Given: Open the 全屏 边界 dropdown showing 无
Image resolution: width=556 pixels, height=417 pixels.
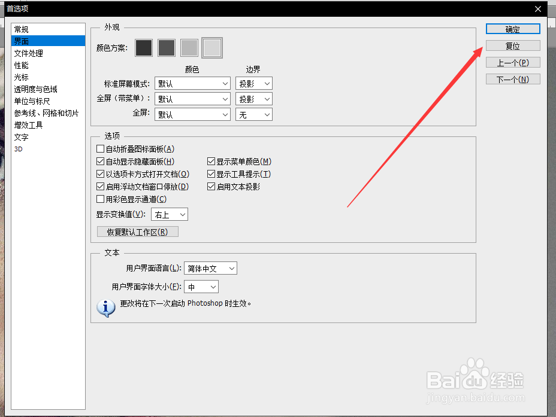Looking at the screenshot, I should pos(253,114).
